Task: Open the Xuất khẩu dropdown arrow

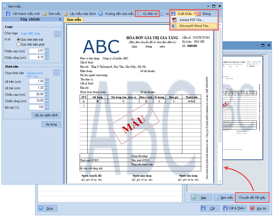Action: click(194, 13)
